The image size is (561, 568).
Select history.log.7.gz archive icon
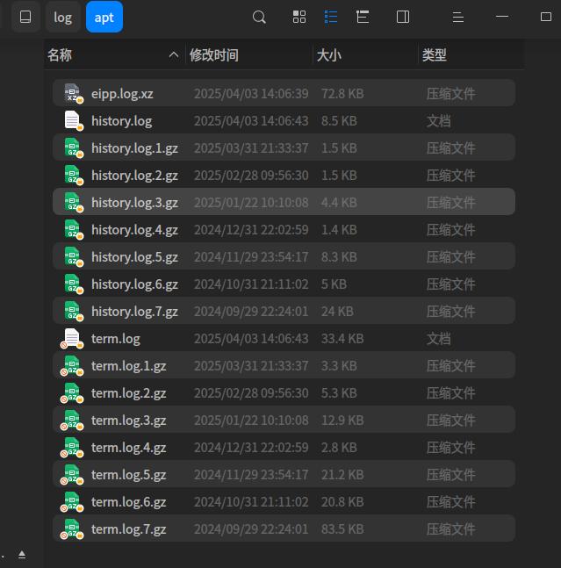tap(73, 311)
